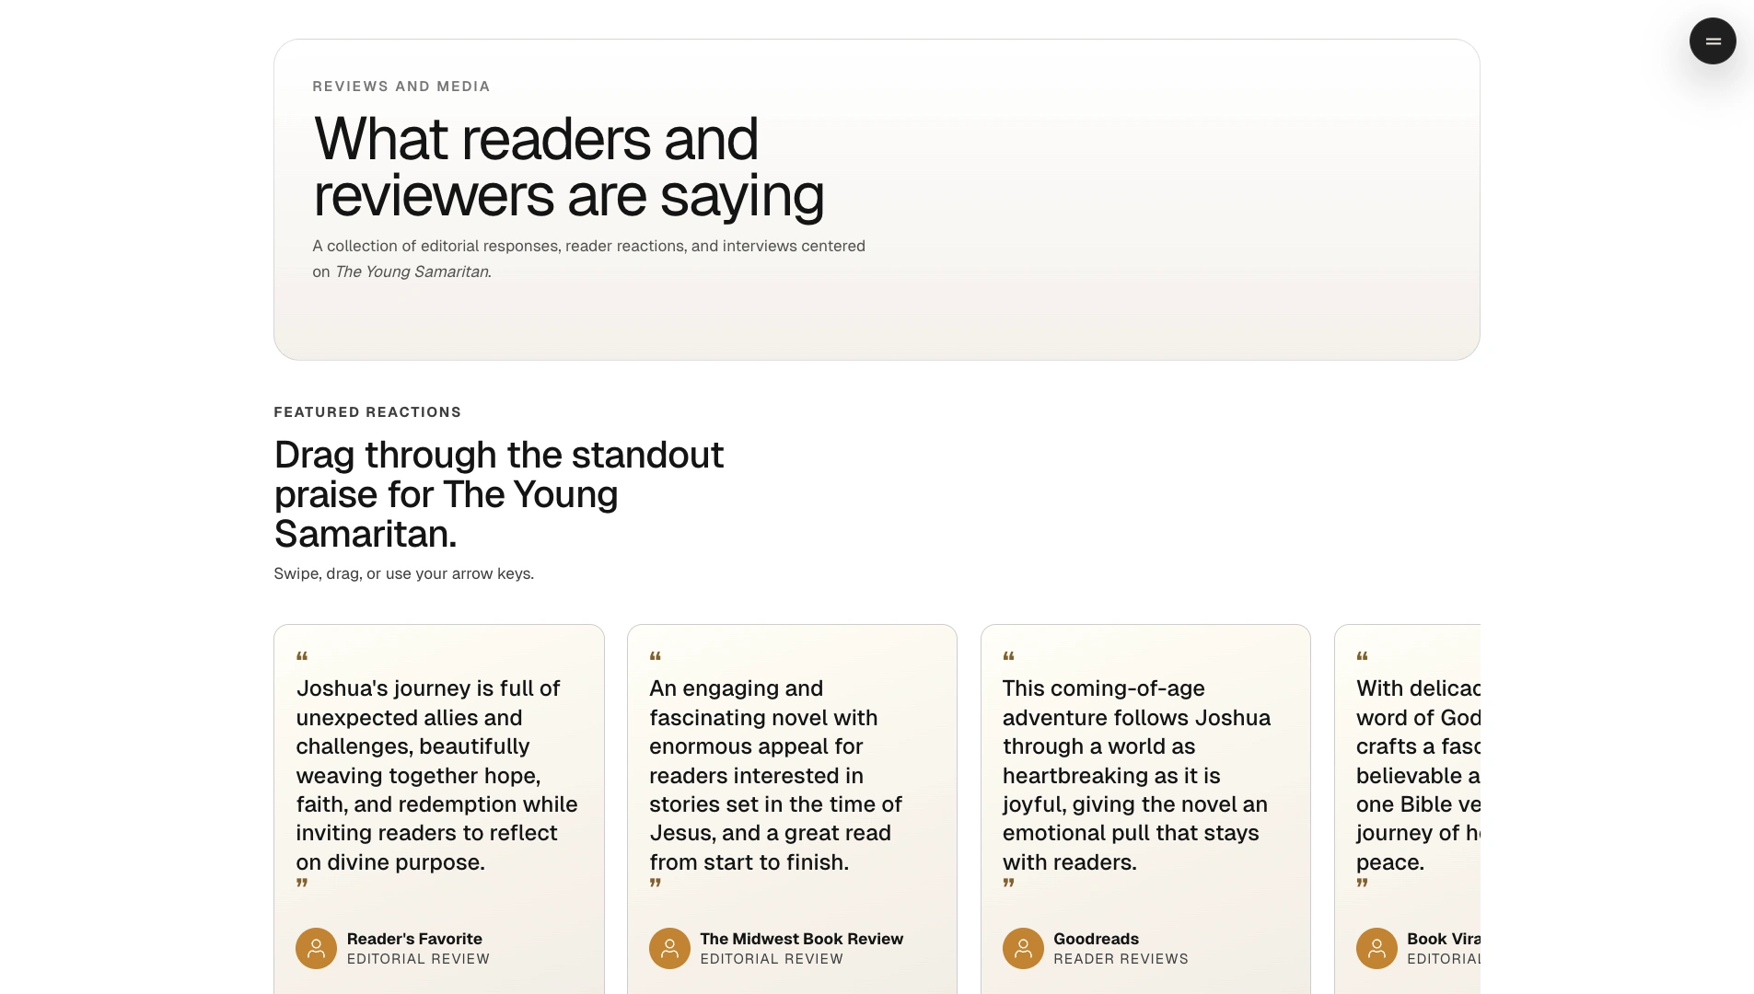Open the hamburger menu in the corner
This screenshot has width=1754, height=994.
click(1712, 41)
